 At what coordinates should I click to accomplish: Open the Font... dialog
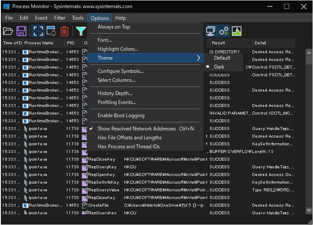(145, 40)
